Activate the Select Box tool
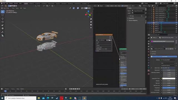 pos(3,12)
